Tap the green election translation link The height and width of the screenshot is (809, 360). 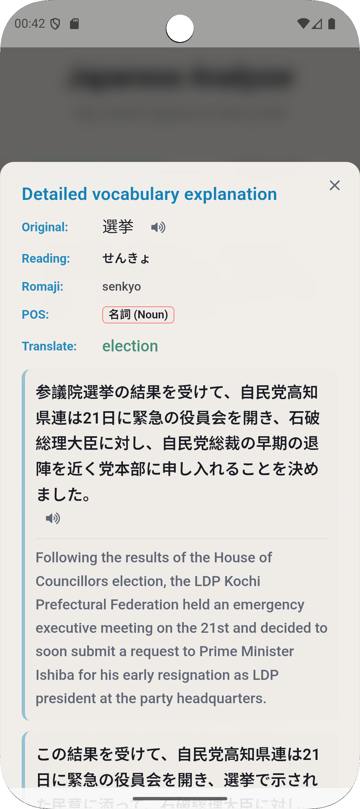coord(130,346)
